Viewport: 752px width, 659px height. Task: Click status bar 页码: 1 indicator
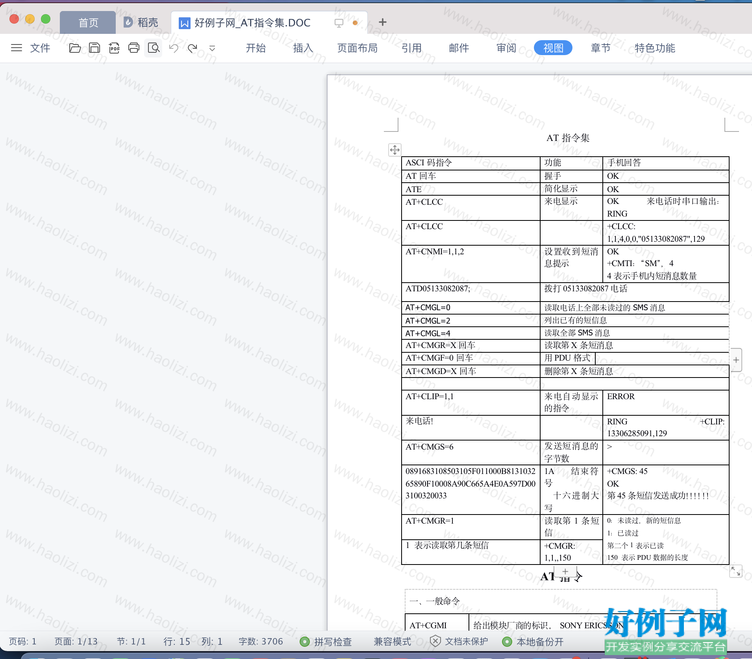click(23, 641)
